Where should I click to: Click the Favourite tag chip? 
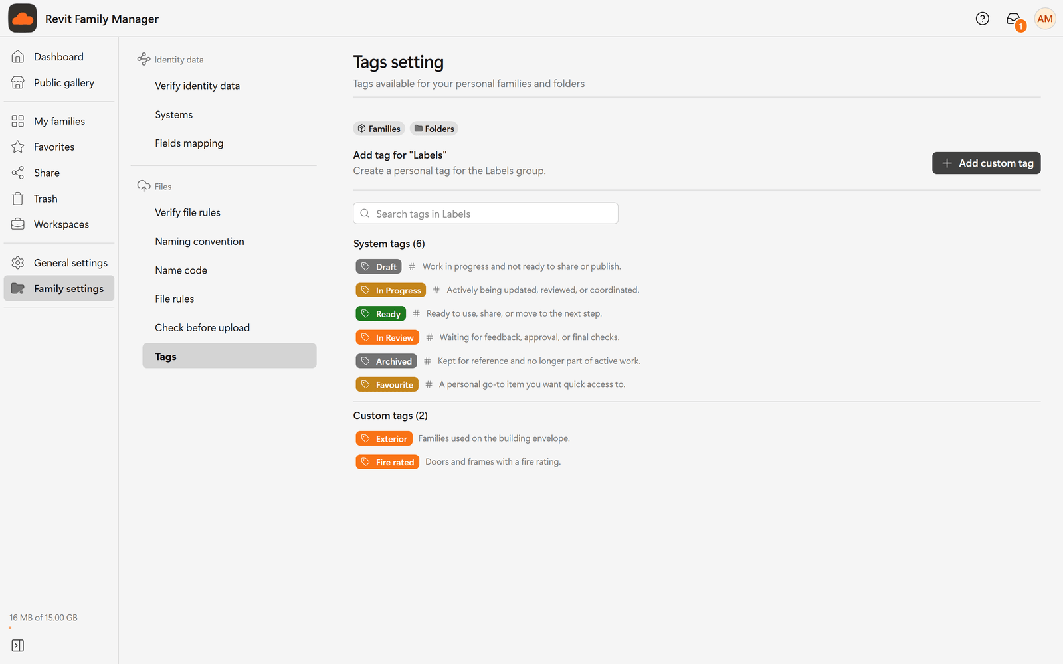(387, 384)
